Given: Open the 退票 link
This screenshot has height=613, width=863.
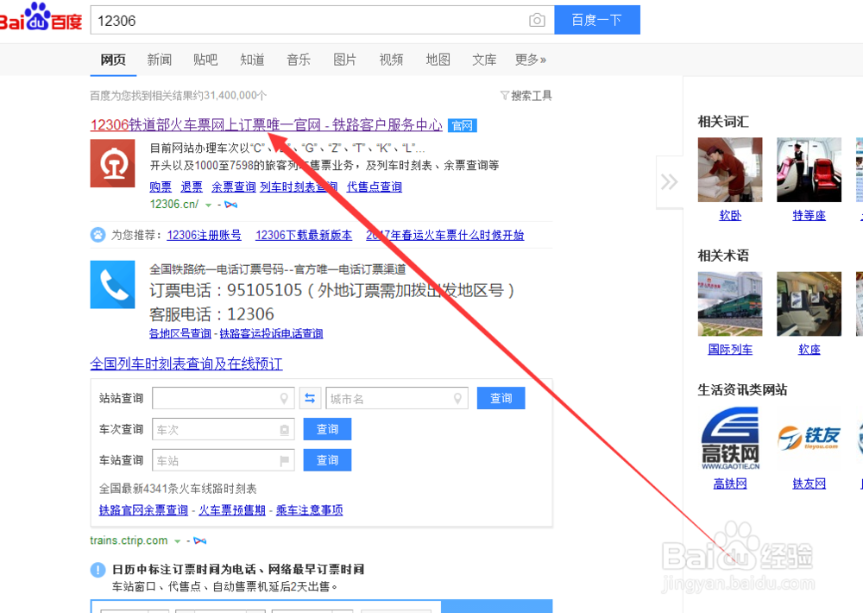Looking at the screenshot, I should [x=192, y=186].
